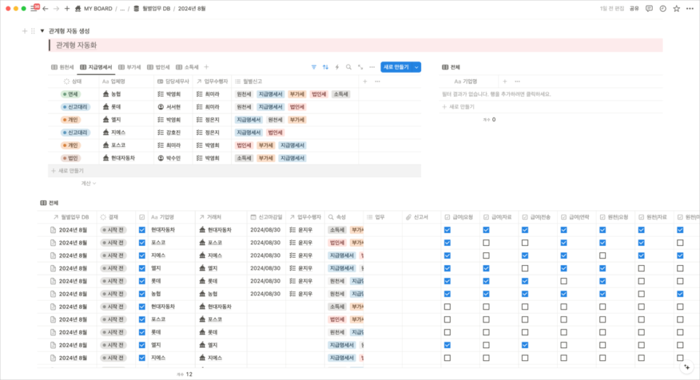Image resolution: width=700 pixels, height=380 pixels.
Task: Check 급여|연락 for 롯데 row due 2024/08/30
Action: 564,282
